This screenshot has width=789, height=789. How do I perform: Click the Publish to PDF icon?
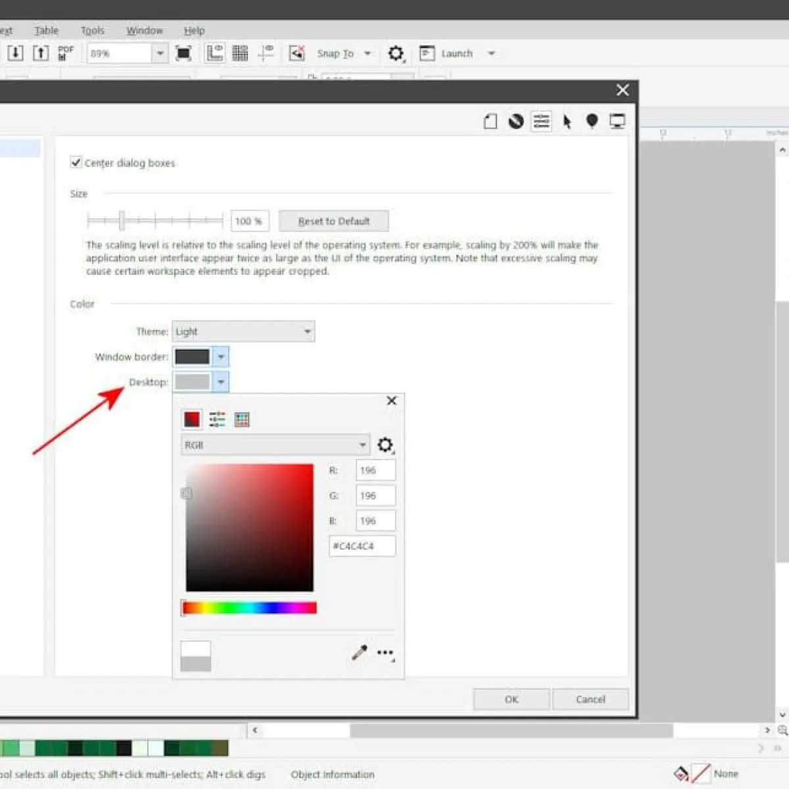pos(66,53)
